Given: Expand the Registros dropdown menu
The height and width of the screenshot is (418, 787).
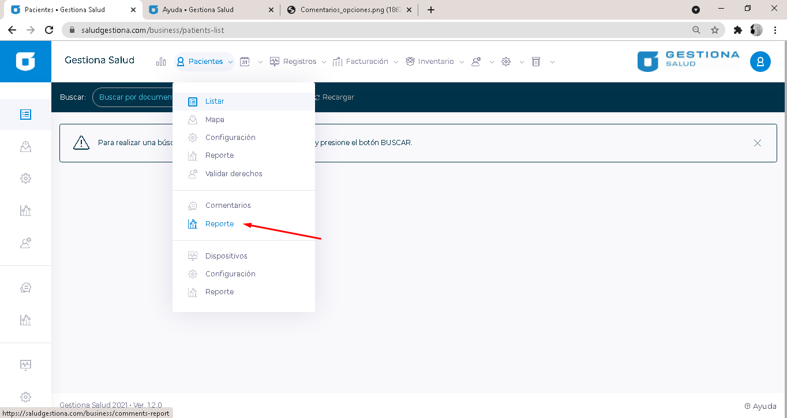Looking at the screenshot, I should (298, 62).
